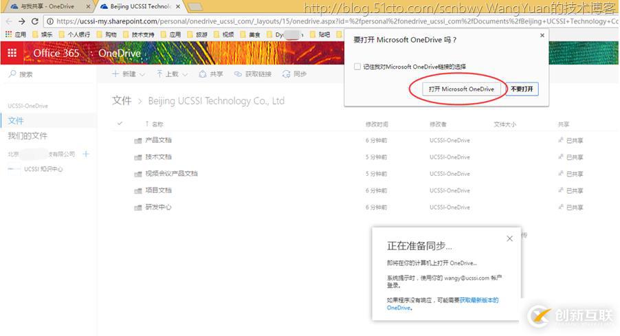
Task: Open the 研发中心 folder
Action: 158,207
